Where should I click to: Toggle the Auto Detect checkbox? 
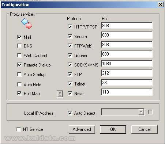[x=70, y=113]
